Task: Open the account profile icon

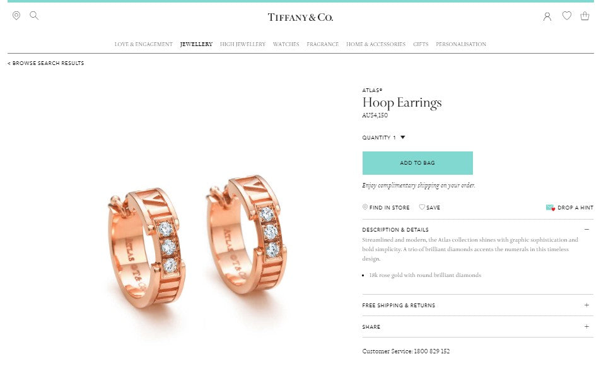Action: [547, 16]
